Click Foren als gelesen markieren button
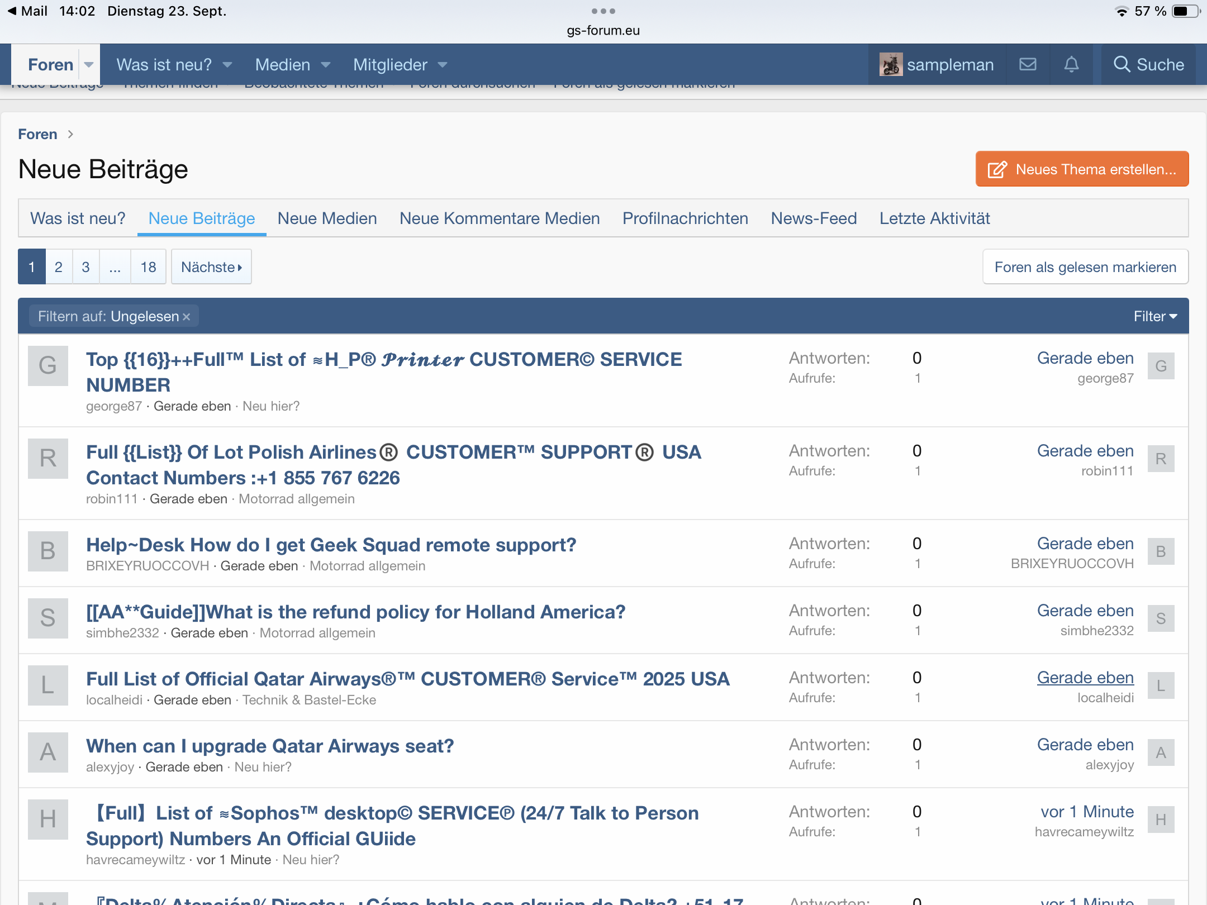 click(x=1085, y=267)
